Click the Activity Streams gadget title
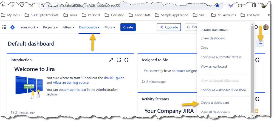Screen dimensions: 274x124 tap(155, 99)
